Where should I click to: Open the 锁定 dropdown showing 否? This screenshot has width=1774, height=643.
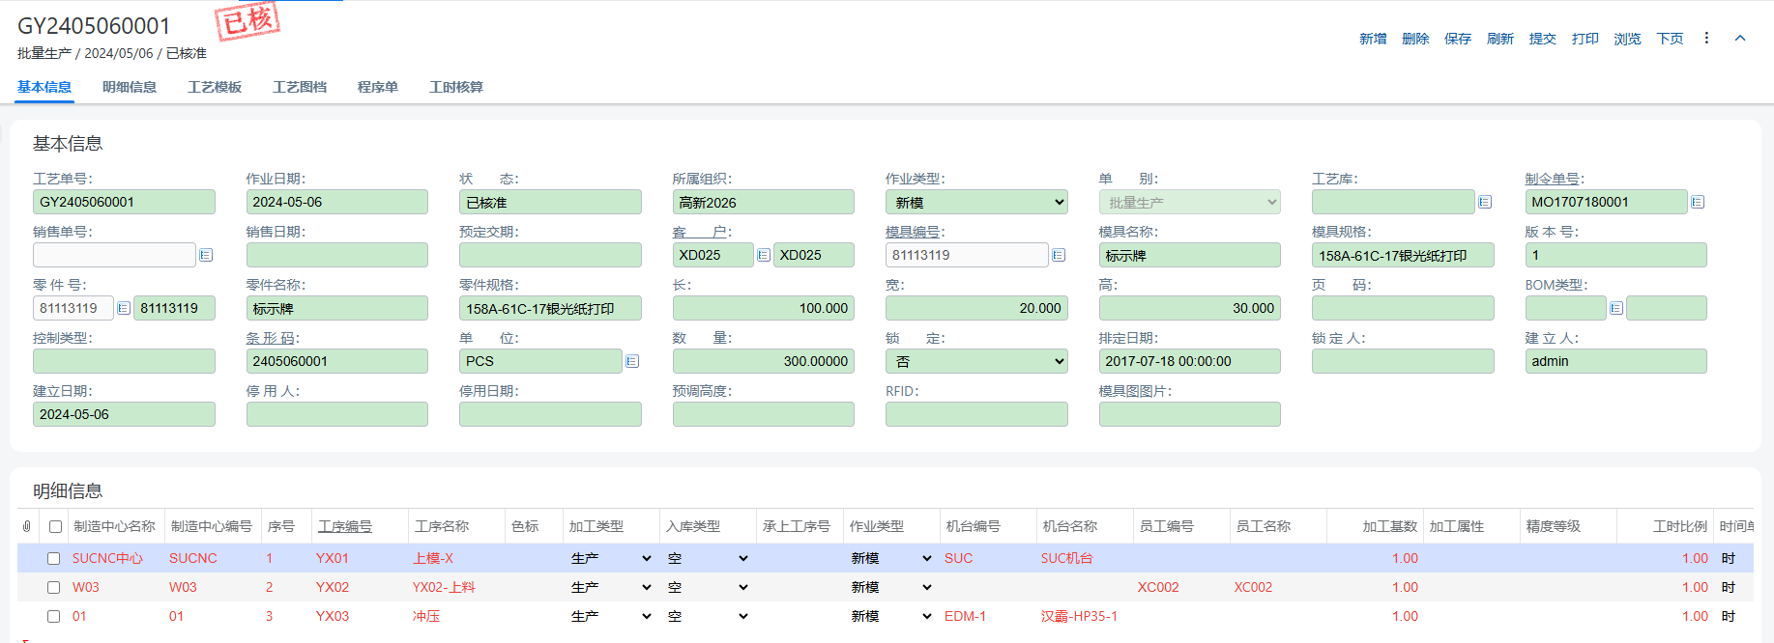click(976, 361)
